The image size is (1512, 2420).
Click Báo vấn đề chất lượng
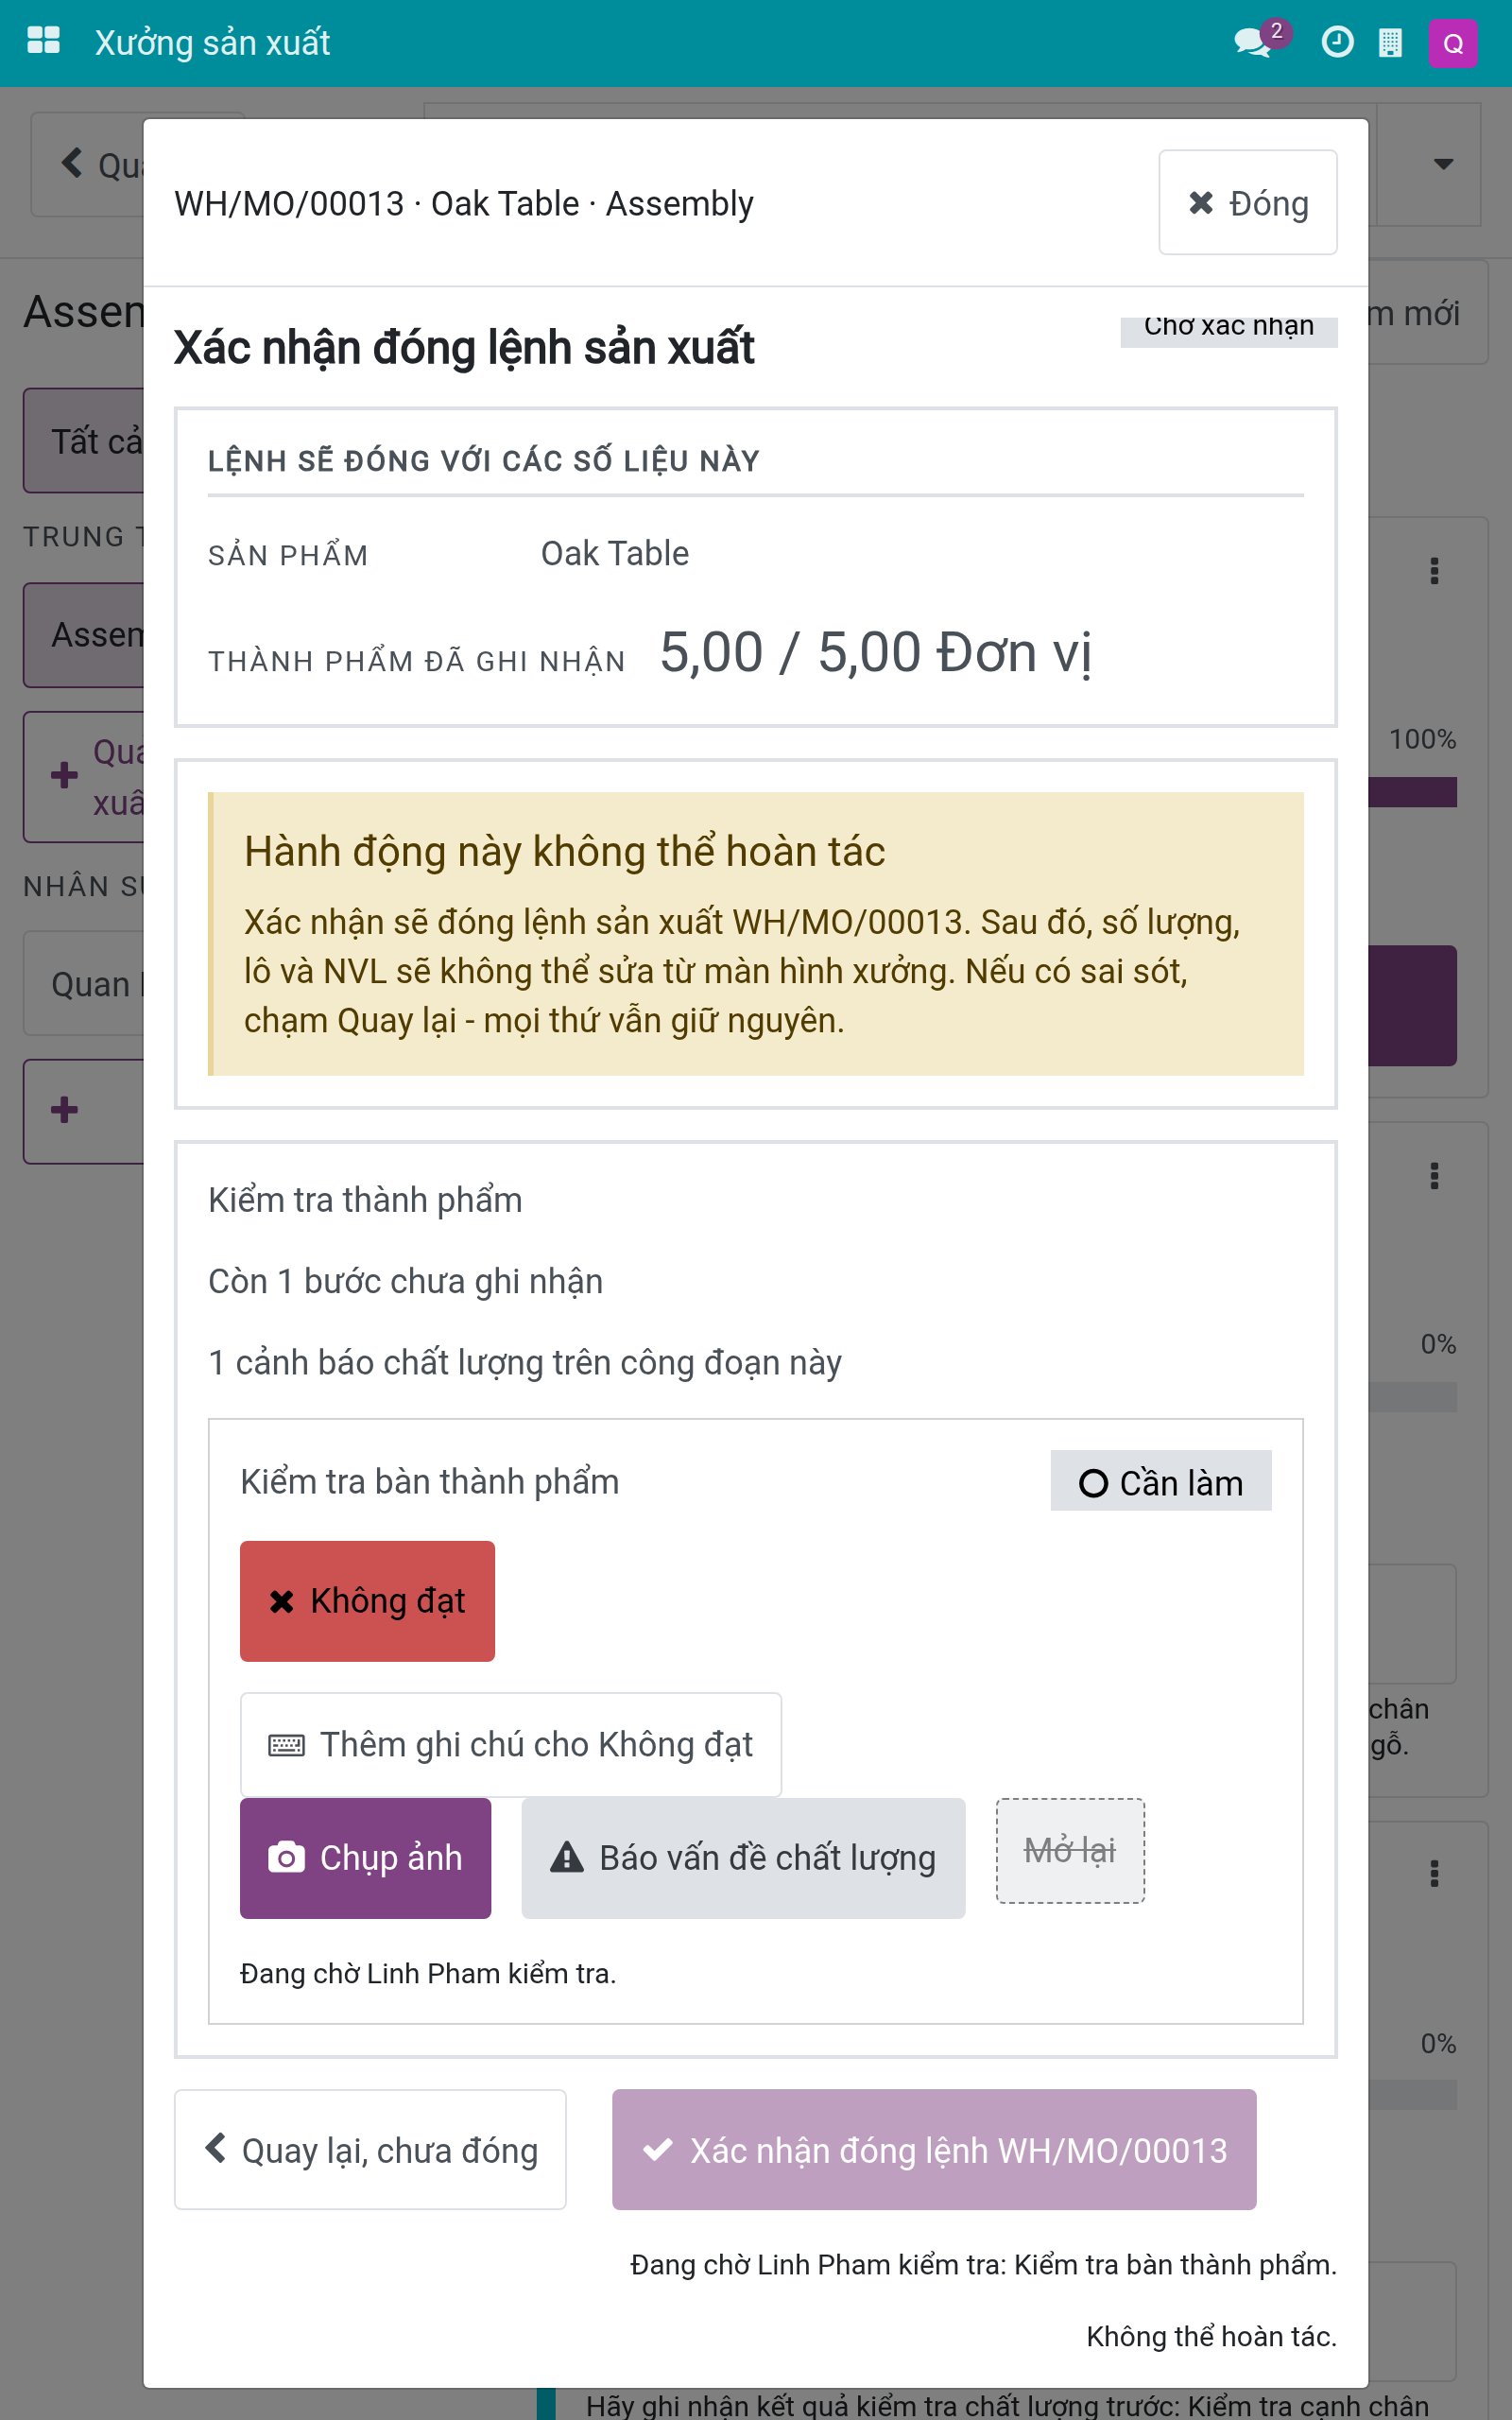point(743,1858)
